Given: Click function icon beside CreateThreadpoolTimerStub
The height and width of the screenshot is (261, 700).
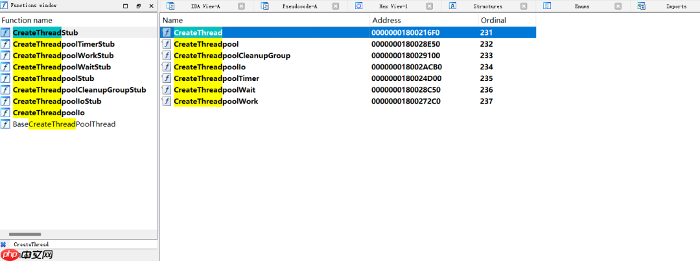Looking at the screenshot, I should 5,44.
